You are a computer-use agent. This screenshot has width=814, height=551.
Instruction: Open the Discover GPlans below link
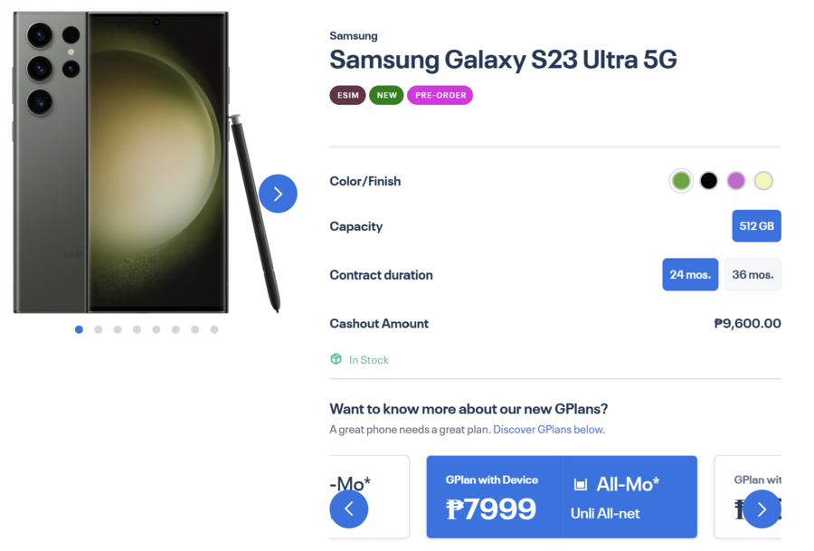click(548, 429)
